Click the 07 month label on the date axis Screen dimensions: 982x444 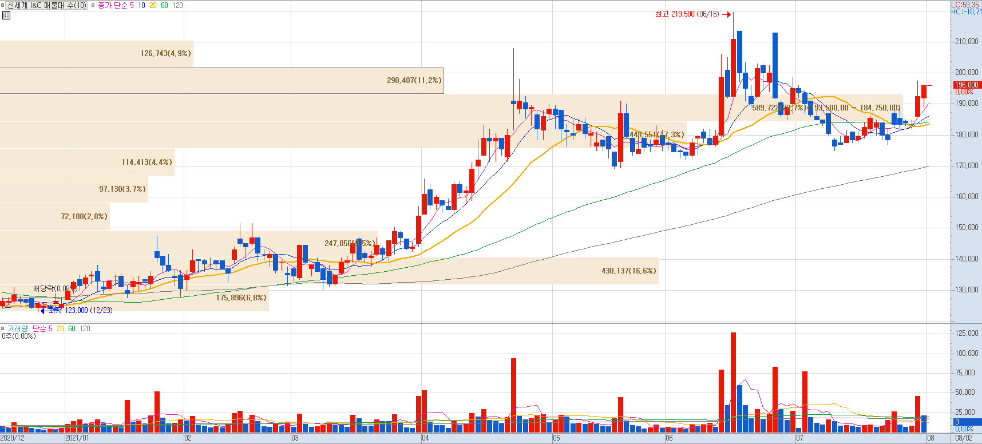[799, 438]
